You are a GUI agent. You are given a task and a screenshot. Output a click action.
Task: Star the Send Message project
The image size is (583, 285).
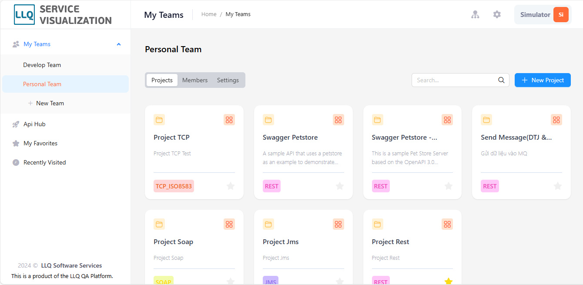[558, 186]
